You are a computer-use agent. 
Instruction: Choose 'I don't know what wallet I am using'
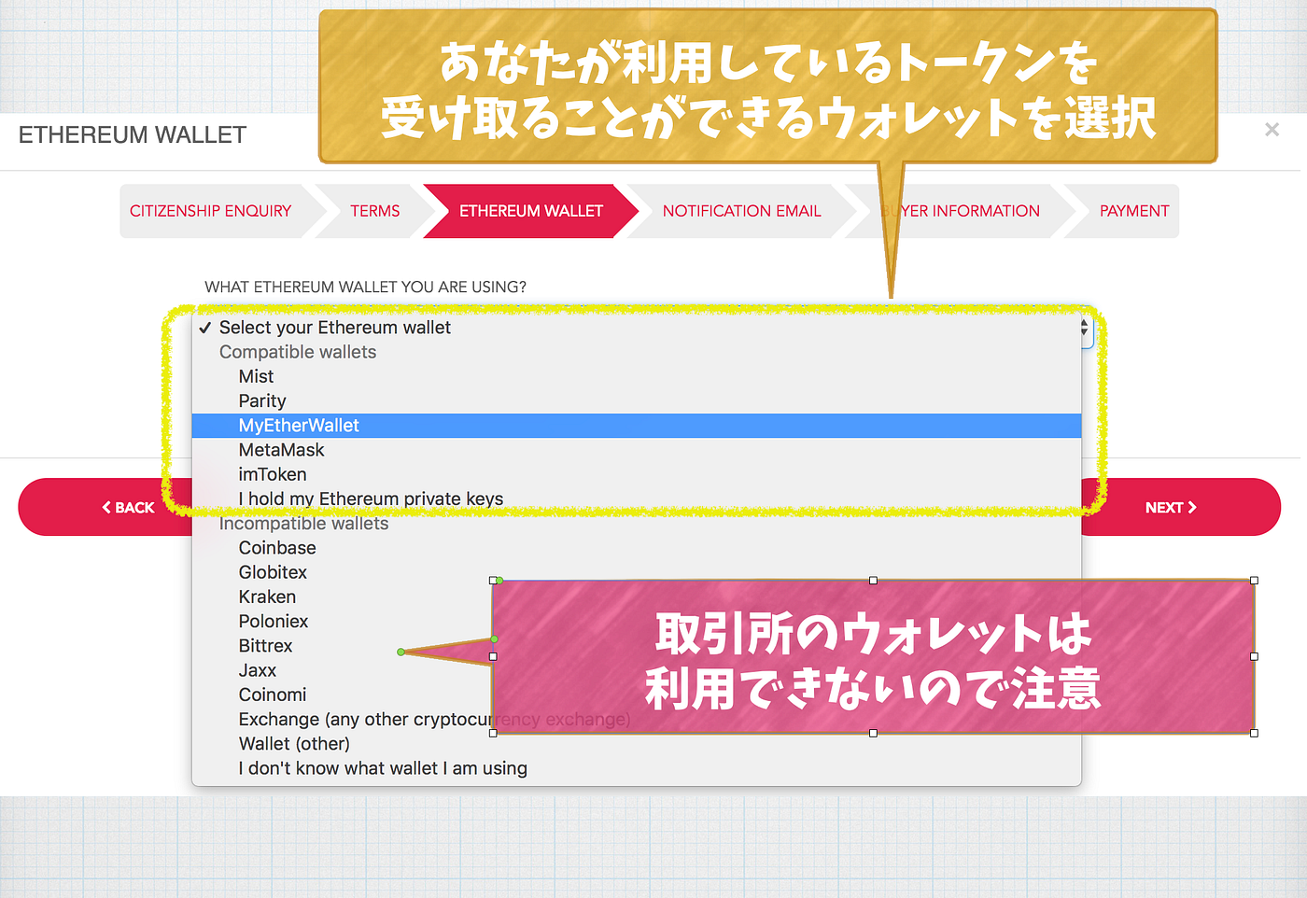point(637,768)
